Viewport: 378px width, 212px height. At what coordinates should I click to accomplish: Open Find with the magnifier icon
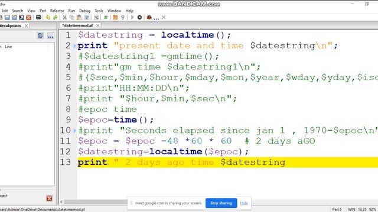pyautogui.click(x=96, y=17)
